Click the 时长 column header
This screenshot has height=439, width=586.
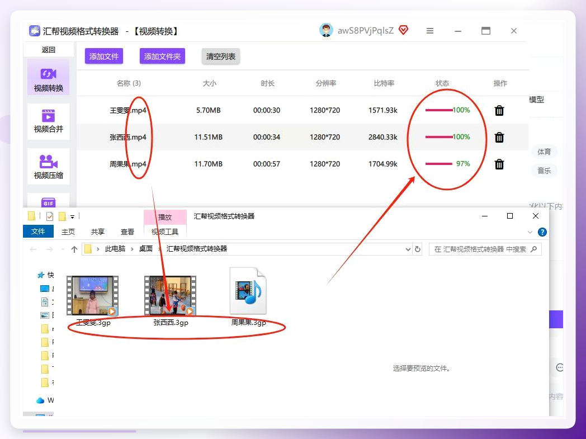click(268, 83)
